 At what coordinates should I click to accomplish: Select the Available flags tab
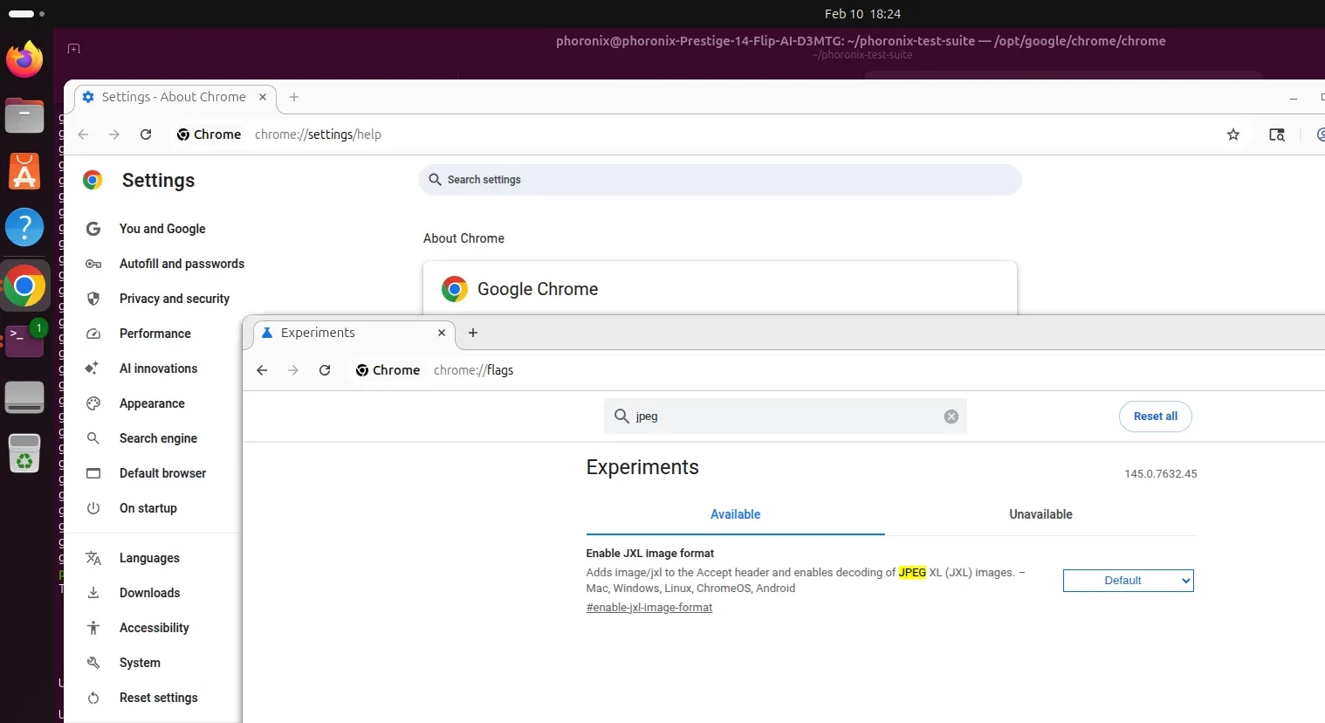click(x=735, y=514)
